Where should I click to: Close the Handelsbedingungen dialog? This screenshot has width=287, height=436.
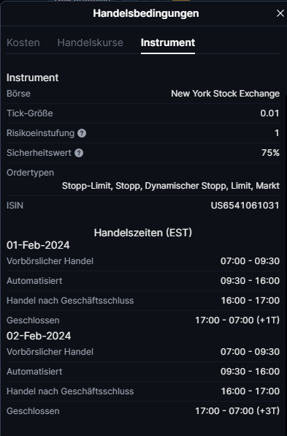(x=280, y=13)
